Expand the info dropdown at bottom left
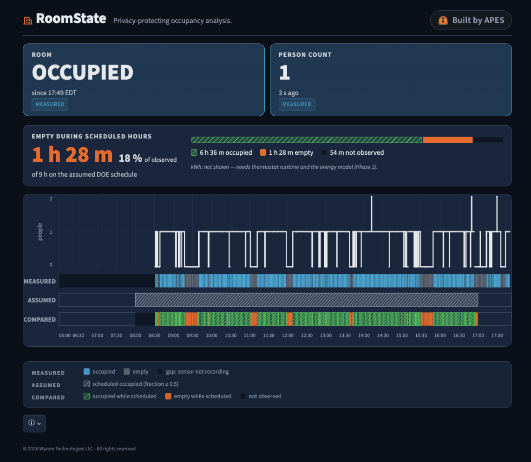531x462 pixels. [x=34, y=423]
